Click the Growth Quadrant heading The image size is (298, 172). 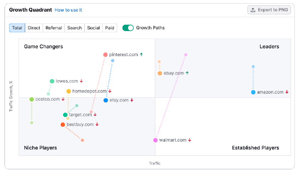click(x=30, y=10)
